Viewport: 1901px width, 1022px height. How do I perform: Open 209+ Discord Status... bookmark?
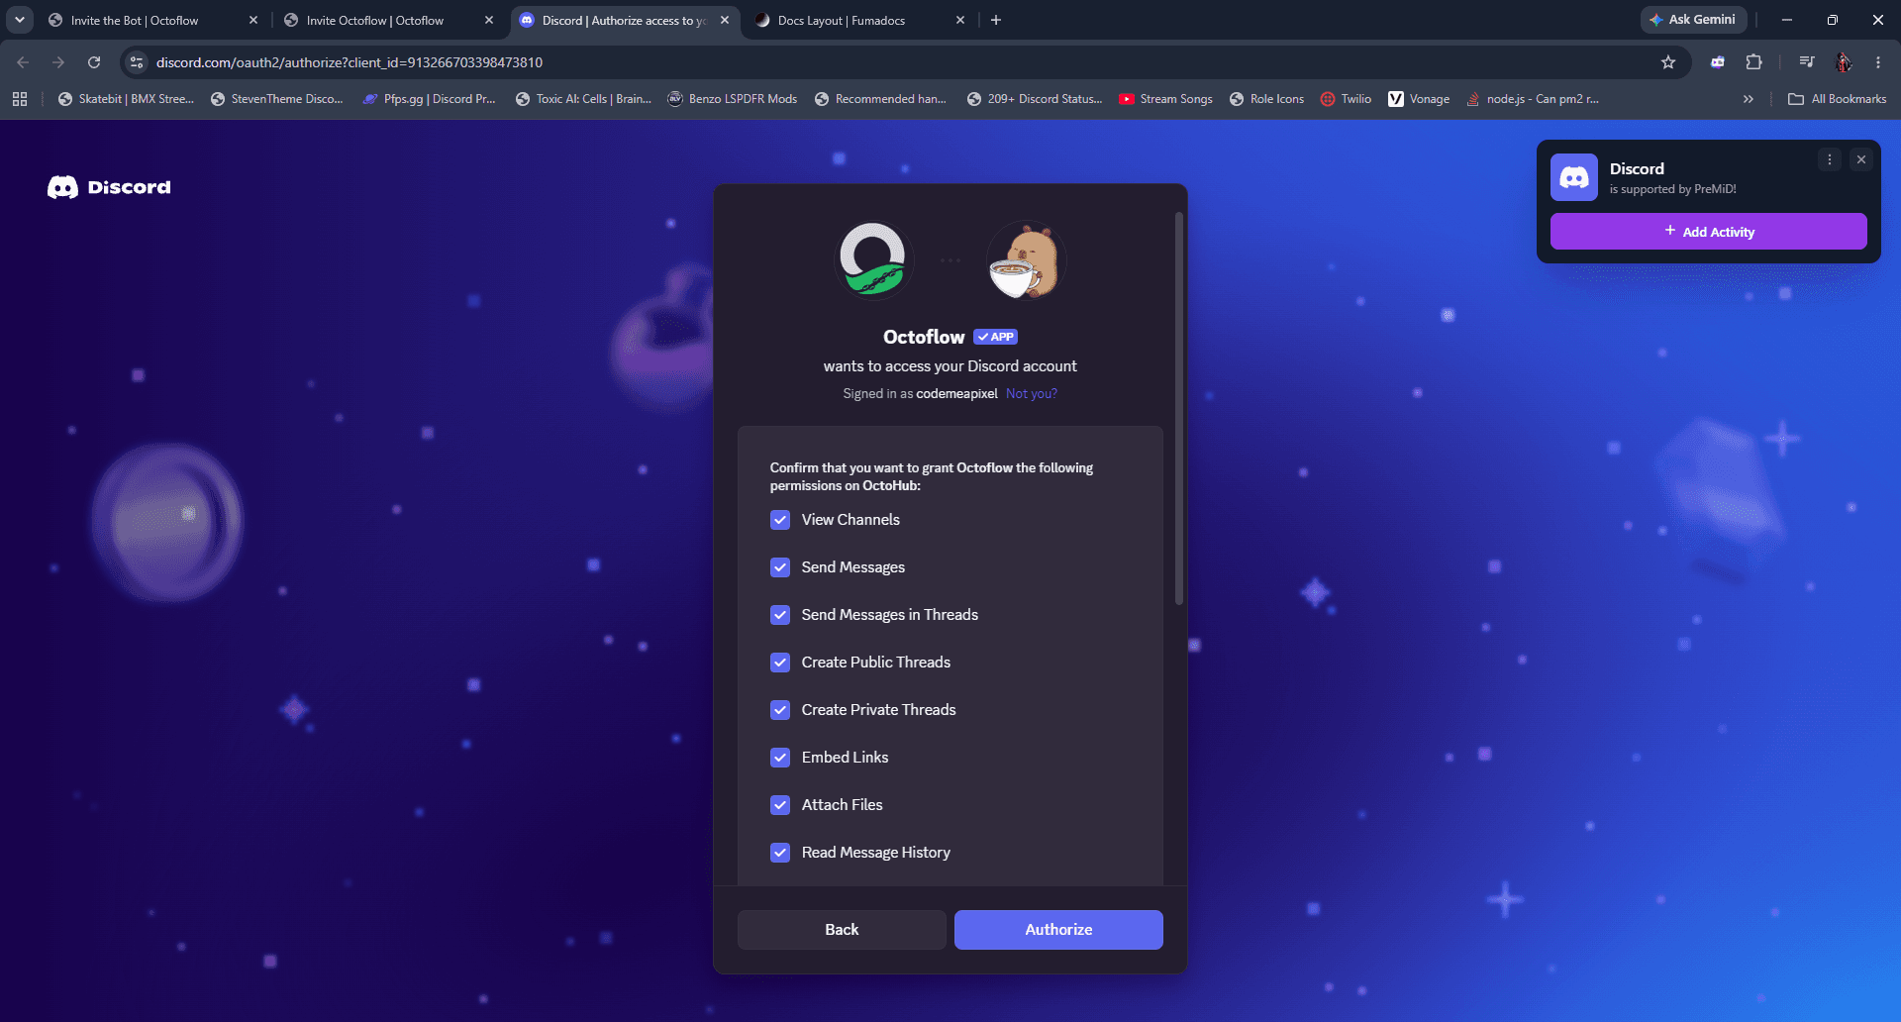tap(1035, 99)
